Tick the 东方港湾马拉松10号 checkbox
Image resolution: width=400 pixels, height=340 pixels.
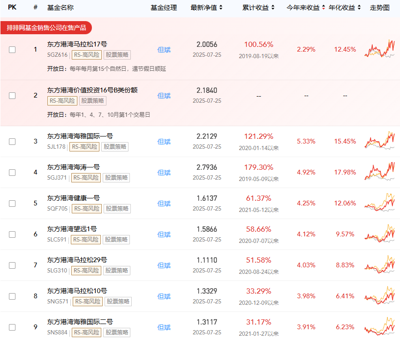(x=12, y=296)
